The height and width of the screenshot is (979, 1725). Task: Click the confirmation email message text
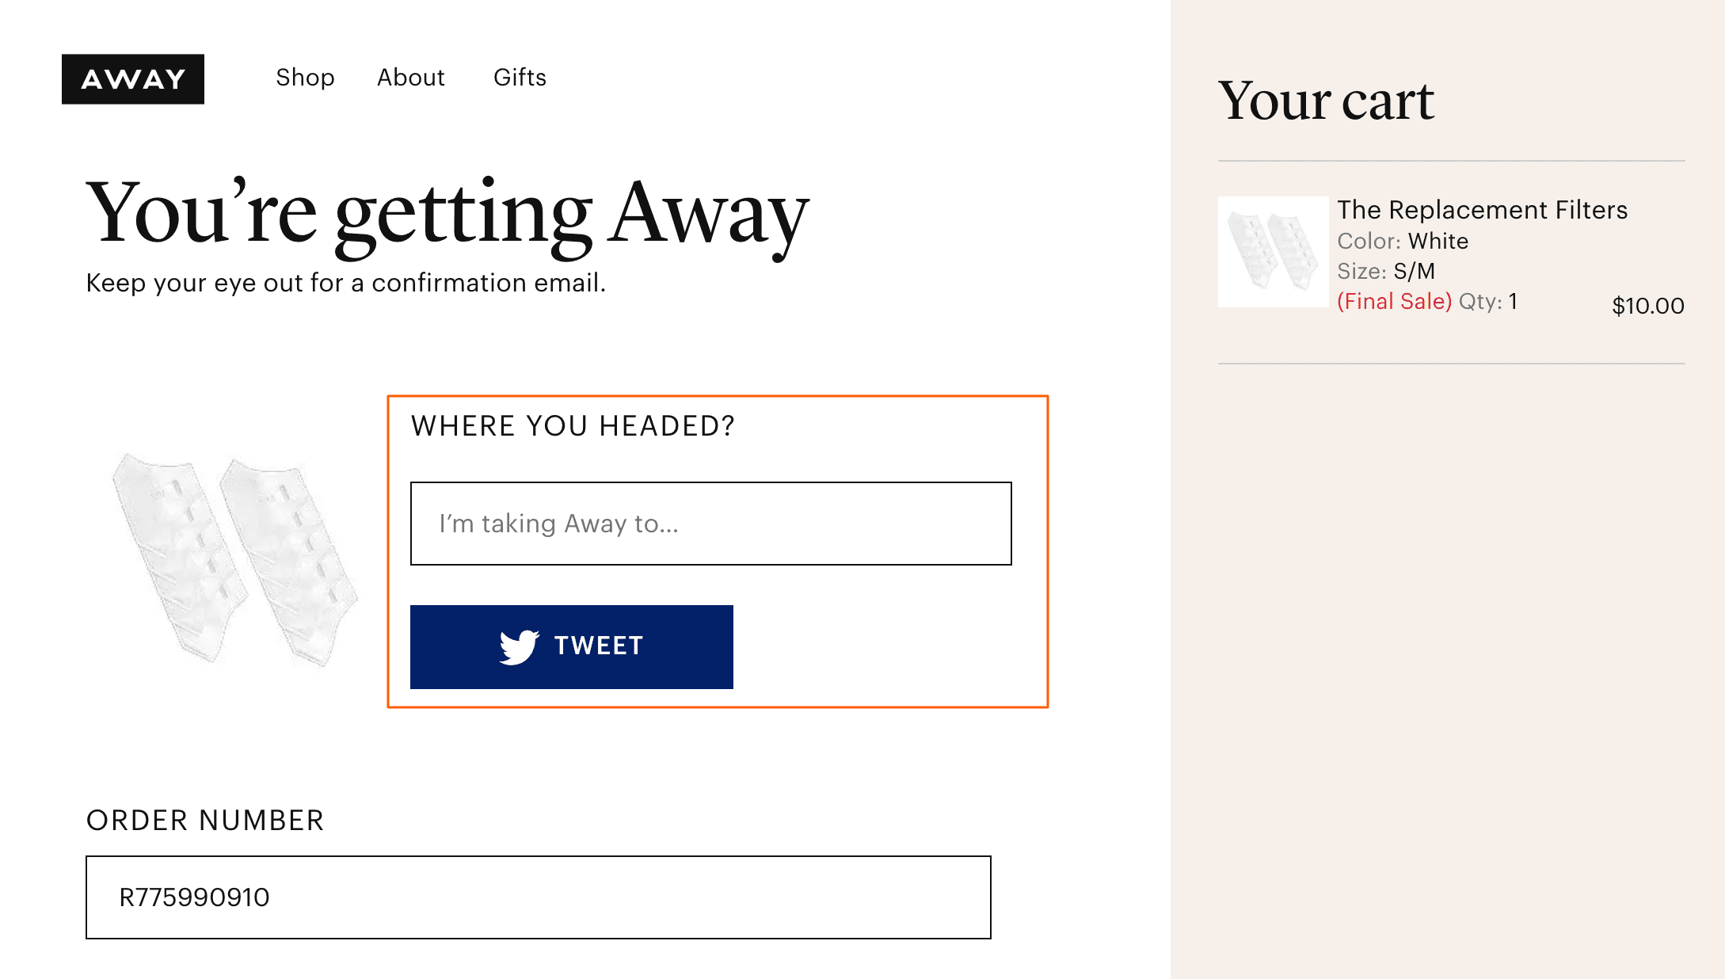[x=346, y=283]
